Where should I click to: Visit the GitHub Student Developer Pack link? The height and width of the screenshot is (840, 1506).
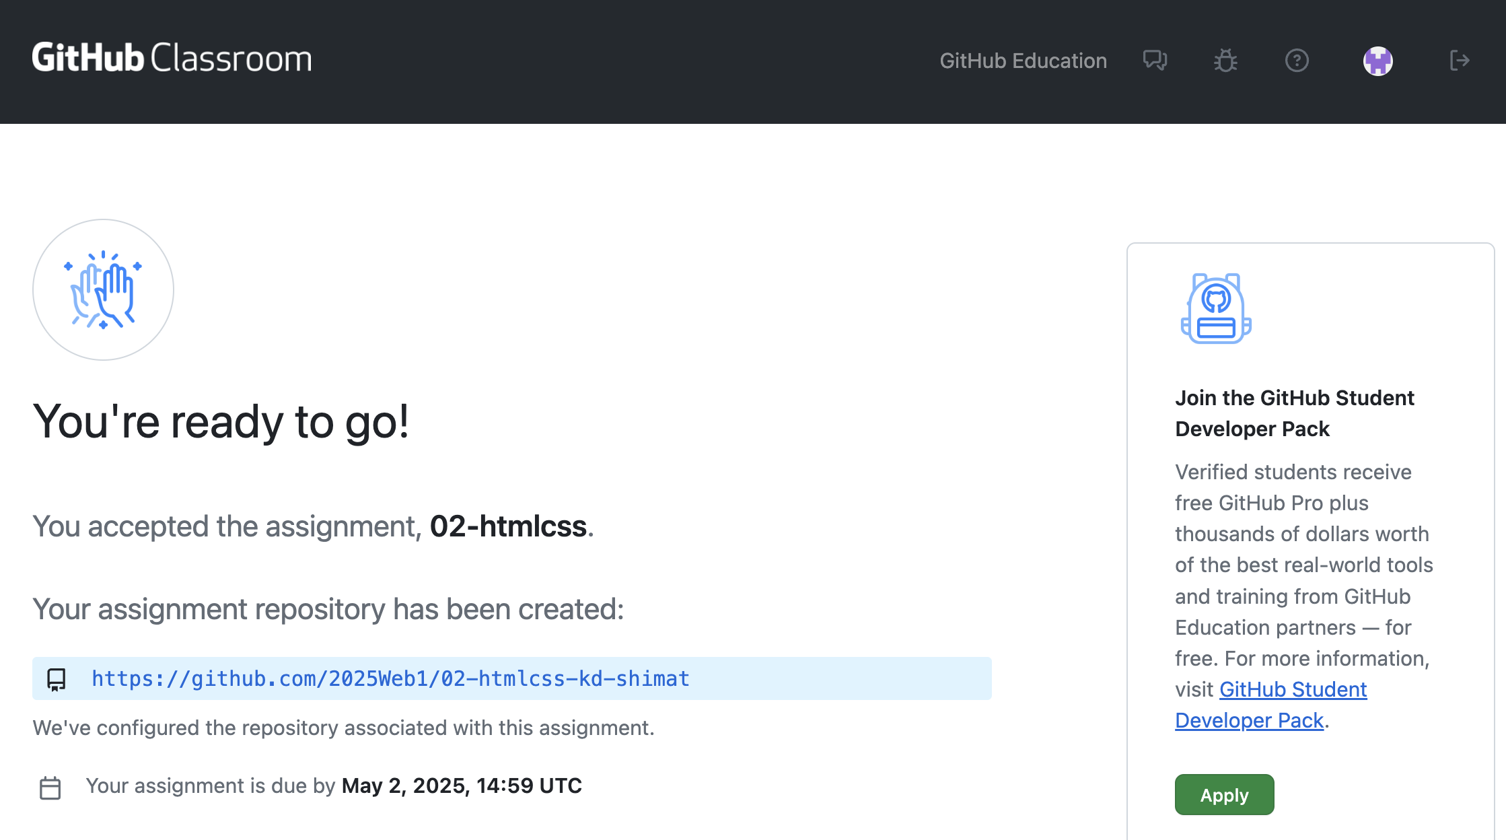pos(1270,705)
